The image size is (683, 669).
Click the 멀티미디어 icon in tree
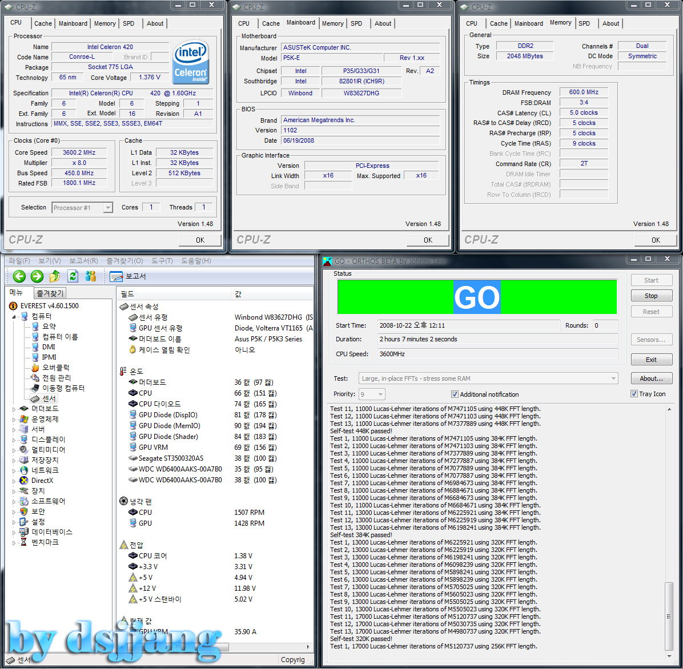tap(25, 450)
